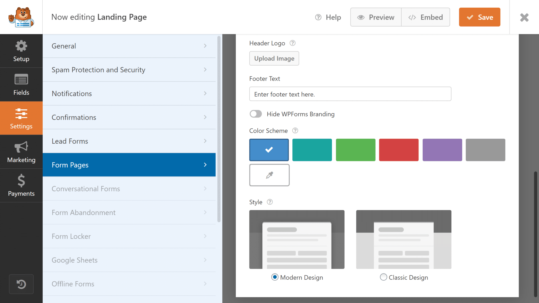Select the Fields panel icon
Screen dimensions: 539x303
(x=21, y=84)
